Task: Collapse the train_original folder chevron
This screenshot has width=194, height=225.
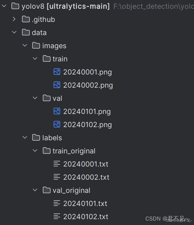Action: click(x=35, y=150)
